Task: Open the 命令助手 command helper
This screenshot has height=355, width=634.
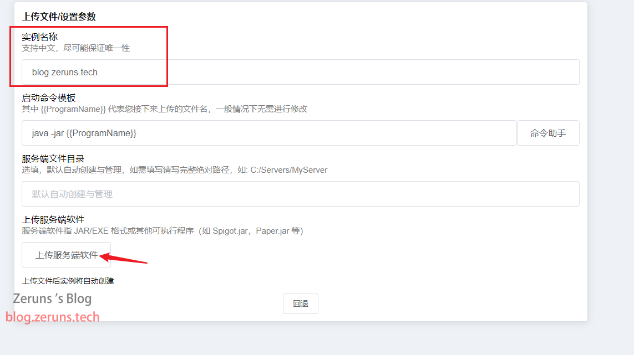Action: tap(548, 133)
